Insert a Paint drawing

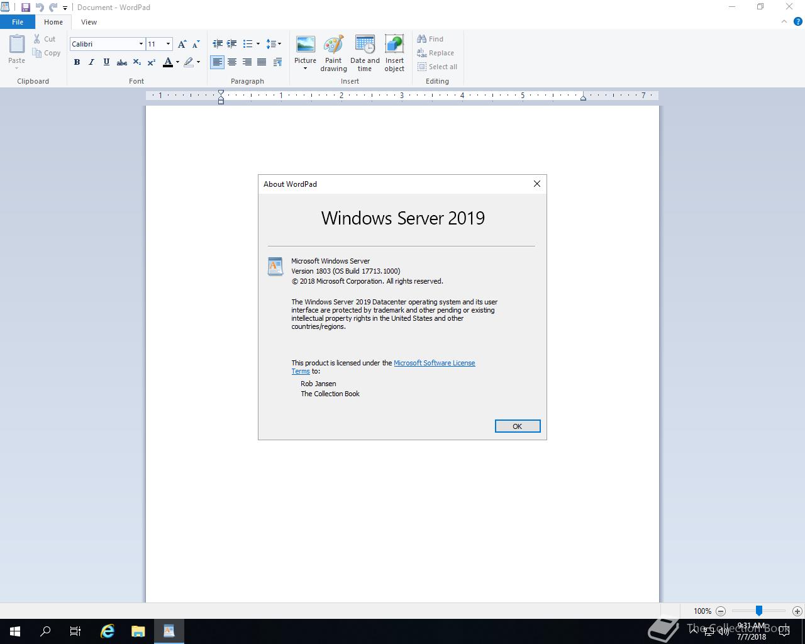pos(333,53)
